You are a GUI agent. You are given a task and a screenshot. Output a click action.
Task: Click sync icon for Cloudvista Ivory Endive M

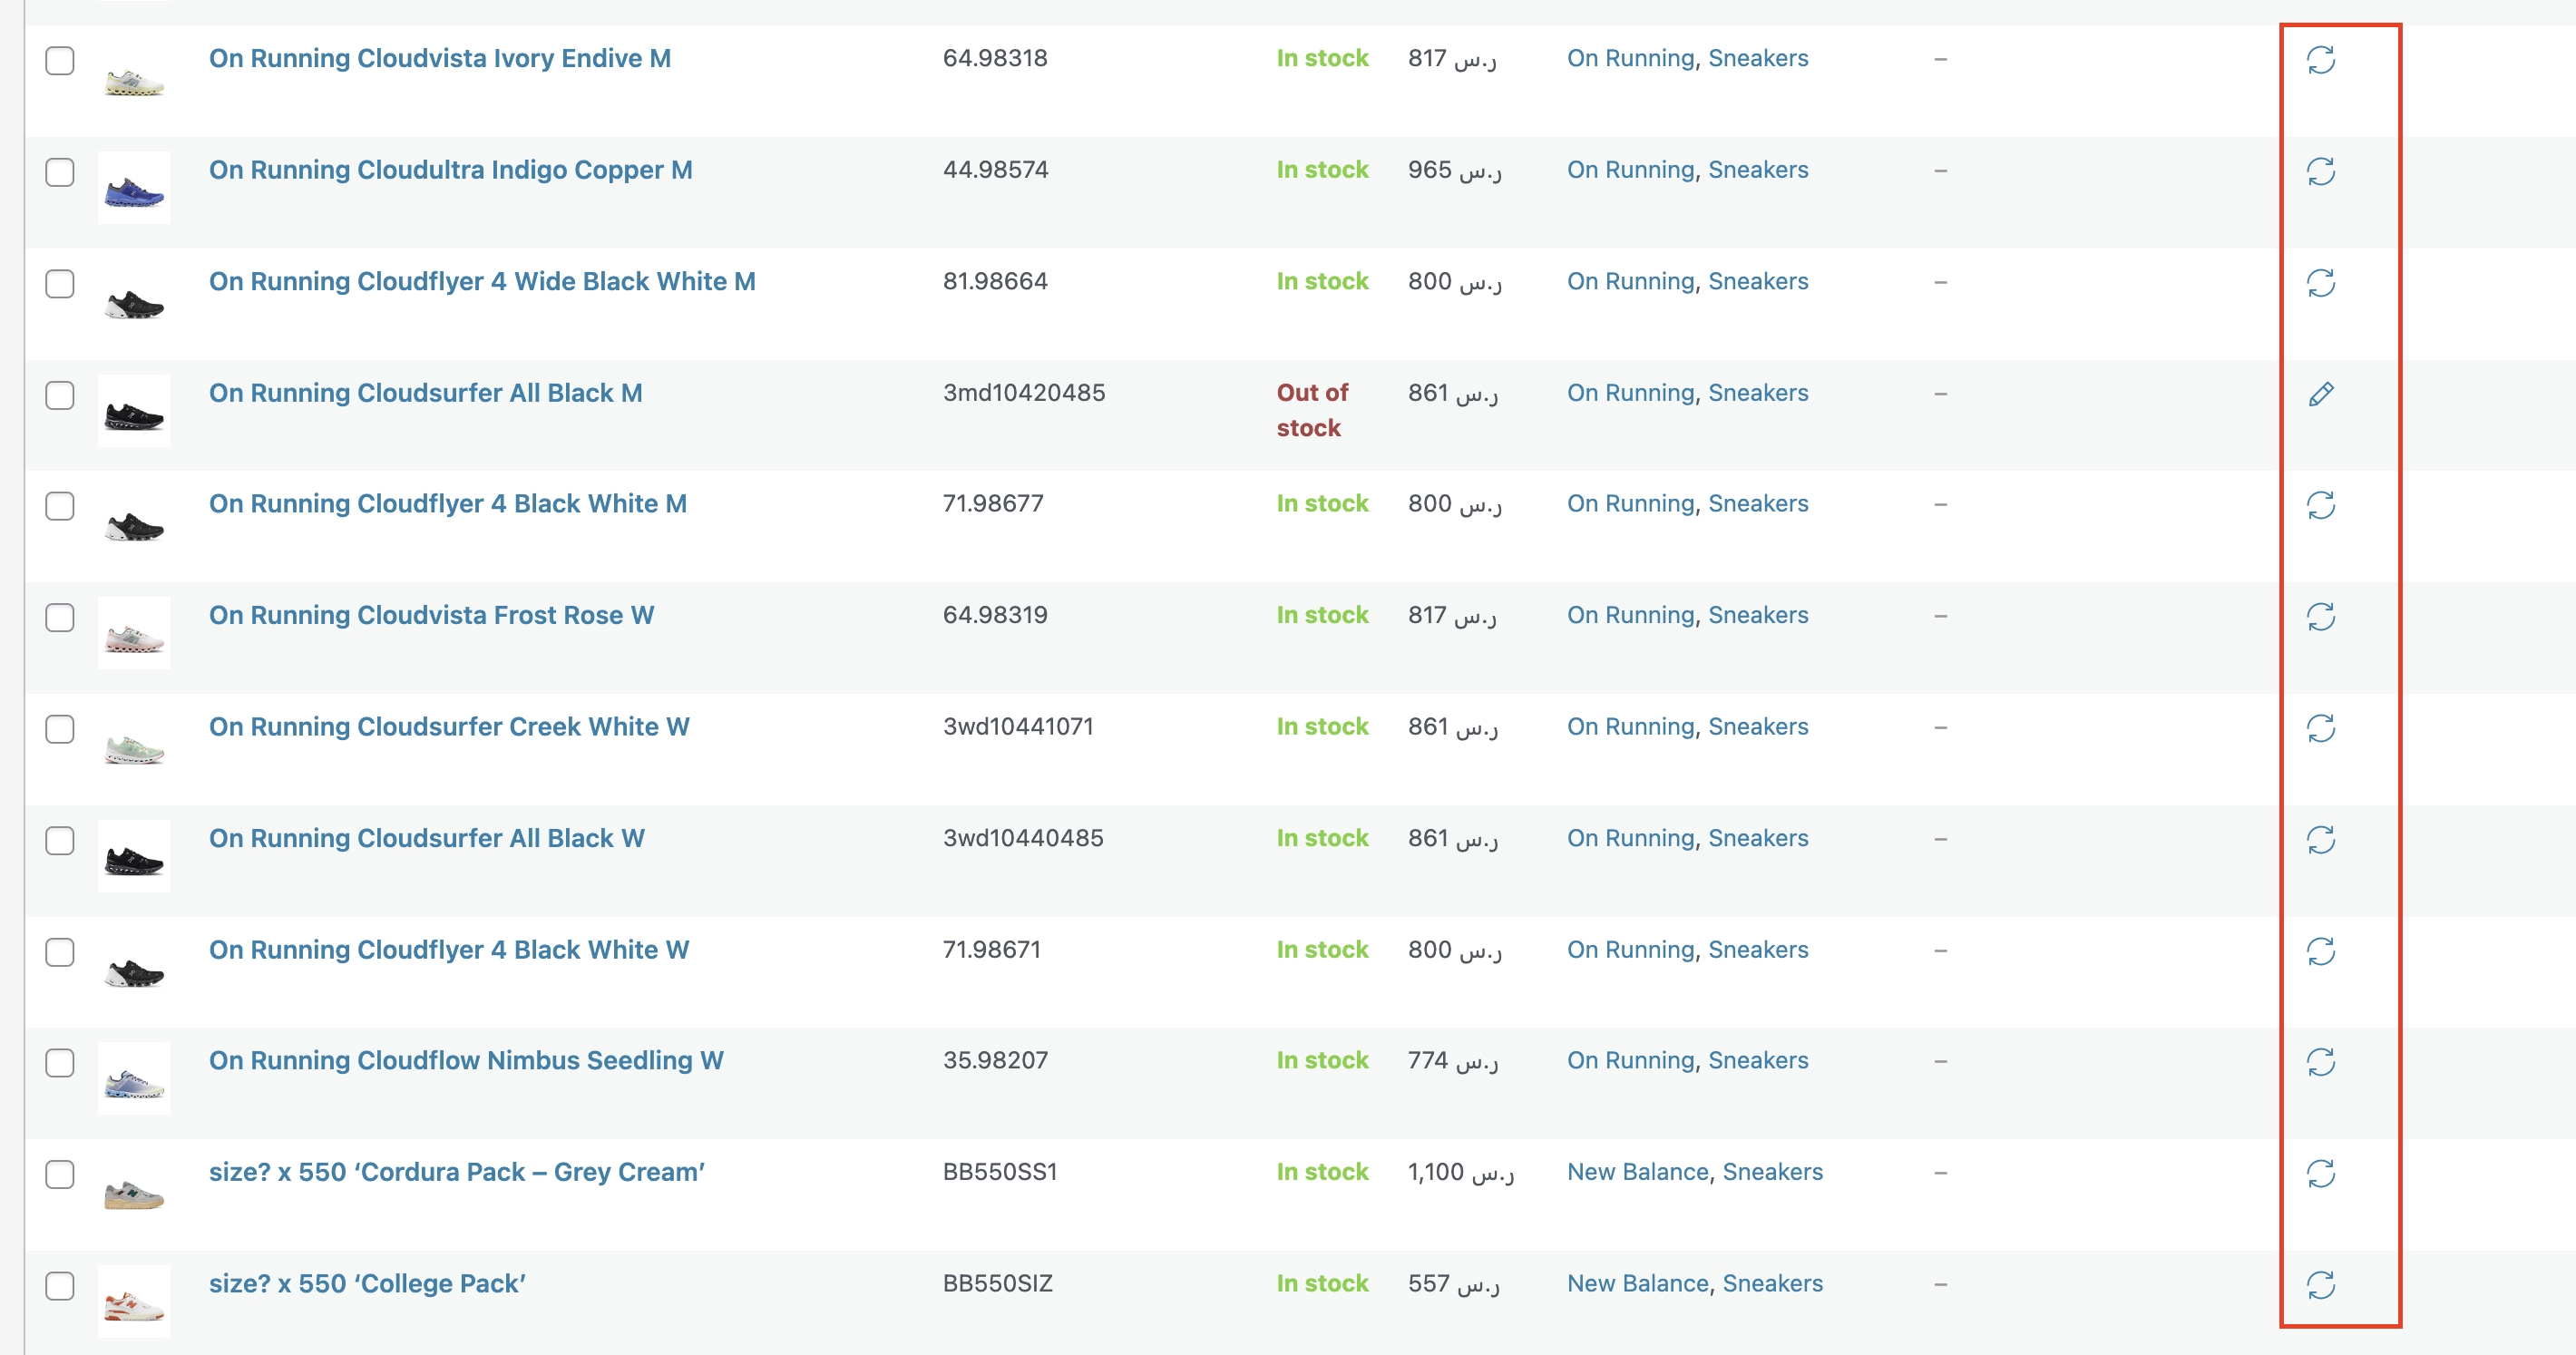(x=2320, y=60)
